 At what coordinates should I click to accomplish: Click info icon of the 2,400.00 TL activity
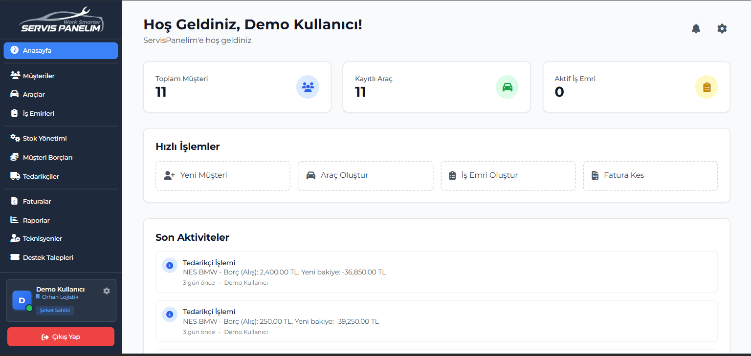pyautogui.click(x=170, y=266)
